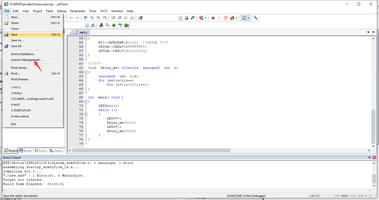Start or stop the debug session
This screenshot has height=200, width=379.
tap(201, 18)
